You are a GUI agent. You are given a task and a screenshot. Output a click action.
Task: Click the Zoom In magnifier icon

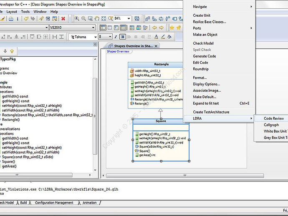coord(77,18)
